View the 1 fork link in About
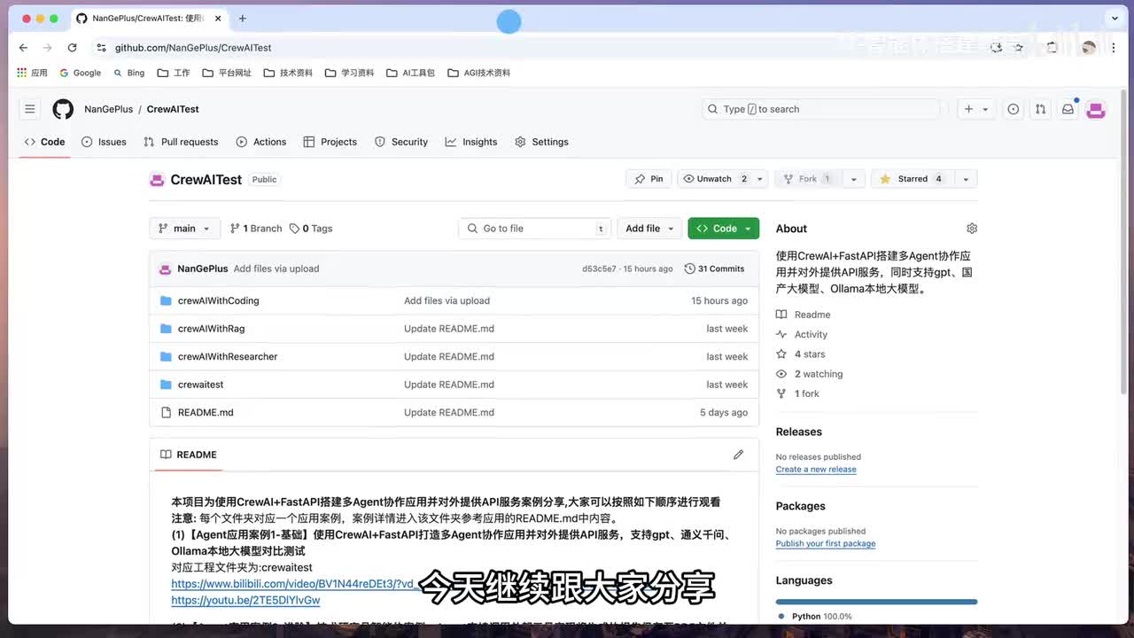Viewport: 1134px width, 638px height. 798,393
